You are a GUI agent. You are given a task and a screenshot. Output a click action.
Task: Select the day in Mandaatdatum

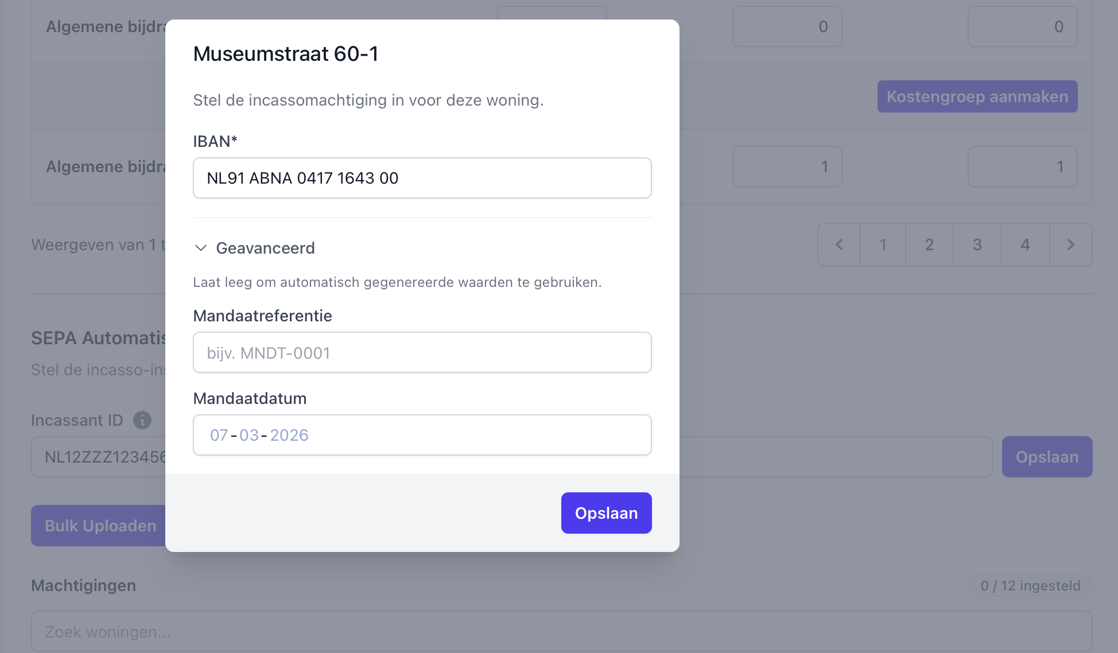pos(219,435)
